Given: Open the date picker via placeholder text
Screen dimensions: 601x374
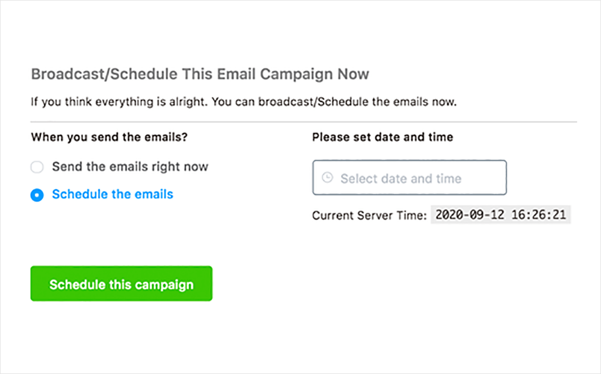Looking at the screenshot, I should (x=400, y=178).
